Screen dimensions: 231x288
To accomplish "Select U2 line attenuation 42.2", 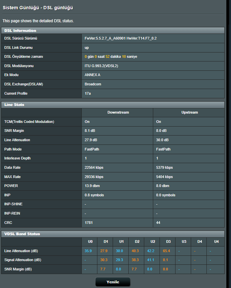I will point(151,251).
